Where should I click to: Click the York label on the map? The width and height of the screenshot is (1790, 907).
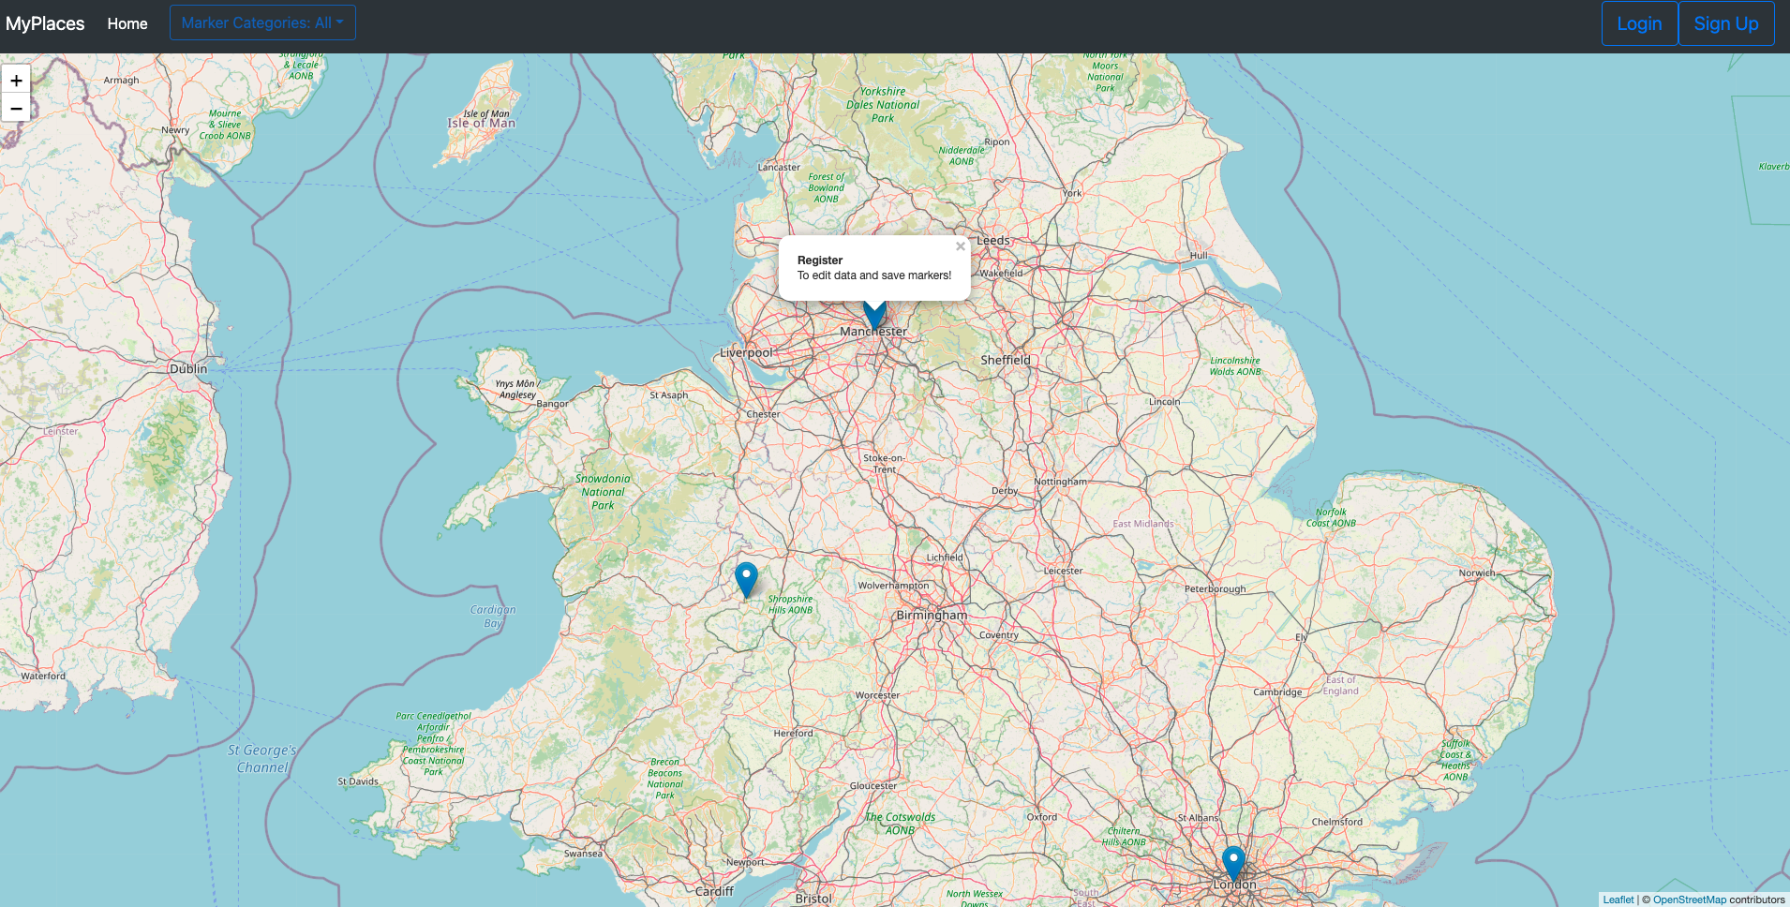click(1072, 193)
